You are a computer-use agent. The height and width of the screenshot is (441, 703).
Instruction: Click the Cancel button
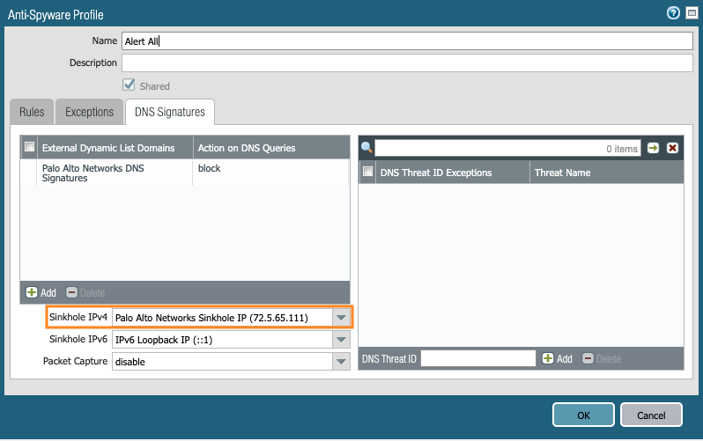(x=651, y=415)
